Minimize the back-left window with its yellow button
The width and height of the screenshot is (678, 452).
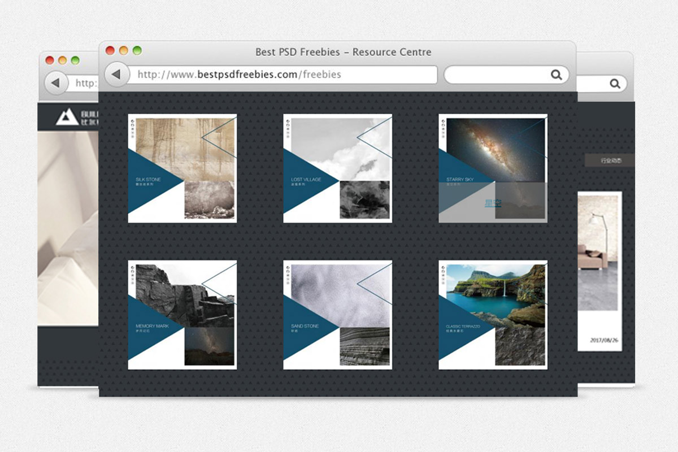62,60
